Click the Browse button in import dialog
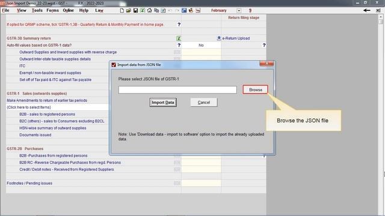385x216 pixels. point(255,89)
